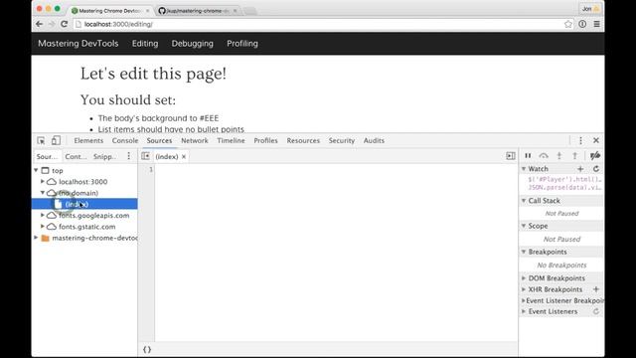
Task: Expand the Event Listeners section
Action: 524,311
